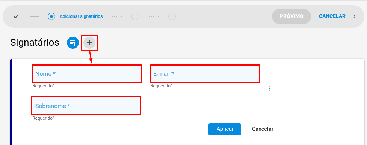Click the blue add-from-list signers icon
The height and width of the screenshot is (145, 367).
click(x=73, y=43)
